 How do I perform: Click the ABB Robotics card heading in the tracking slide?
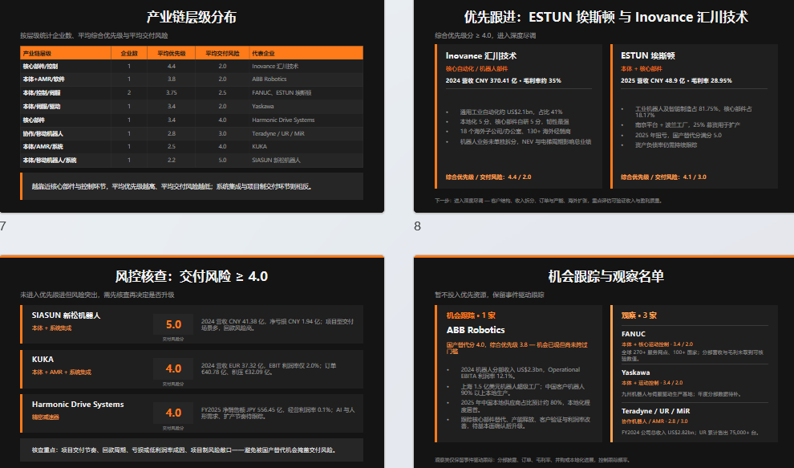[476, 330]
